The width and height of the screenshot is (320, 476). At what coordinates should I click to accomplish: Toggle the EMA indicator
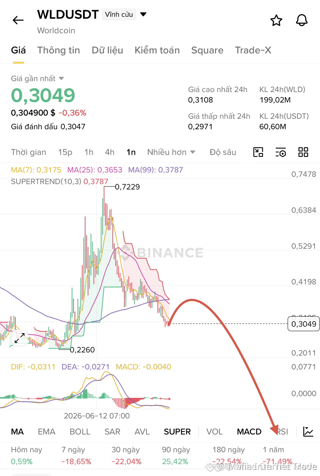pyautogui.click(x=46, y=431)
